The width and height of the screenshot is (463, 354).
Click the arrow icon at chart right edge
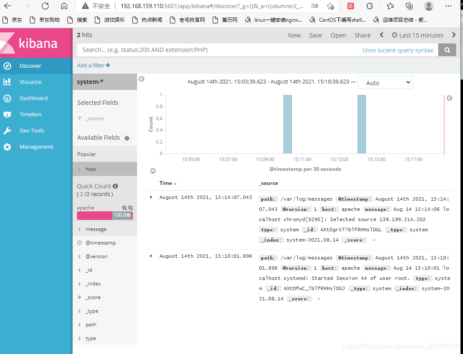pos(449,98)
